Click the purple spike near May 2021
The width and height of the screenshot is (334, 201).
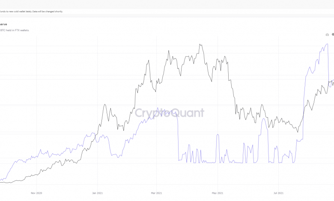coord(218,135)
